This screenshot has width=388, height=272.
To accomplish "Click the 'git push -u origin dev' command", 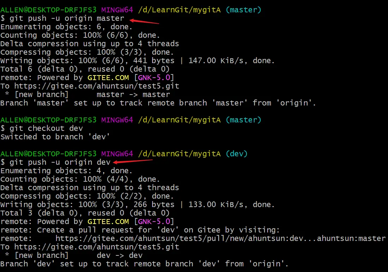I will point(60,162).
